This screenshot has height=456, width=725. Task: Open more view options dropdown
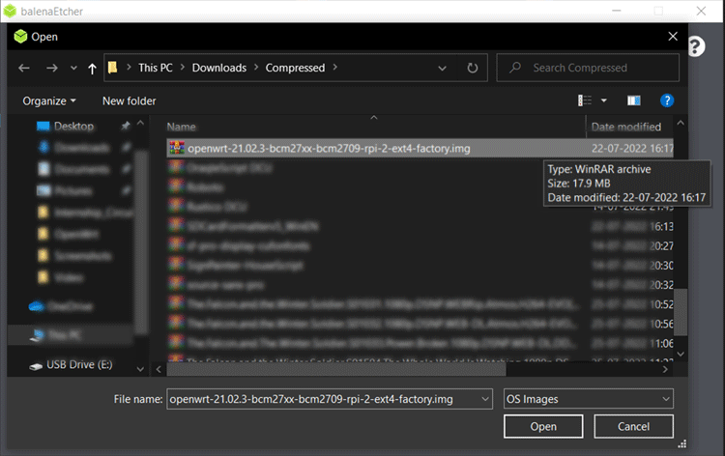pyautogui.click(x=603, y=100)
